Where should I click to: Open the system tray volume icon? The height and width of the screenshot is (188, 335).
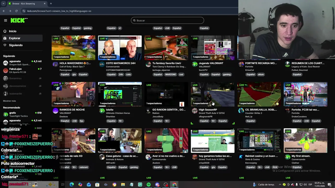(305, 185)
